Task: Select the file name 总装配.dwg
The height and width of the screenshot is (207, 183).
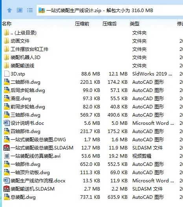Action: 23,197
